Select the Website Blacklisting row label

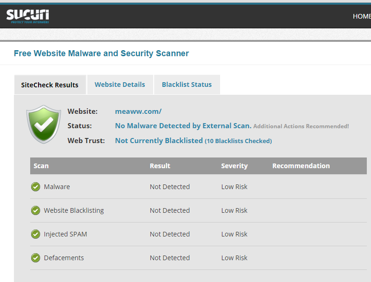74,210
